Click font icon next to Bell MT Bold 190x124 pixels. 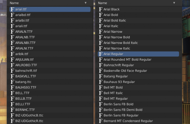pos(100,87)
